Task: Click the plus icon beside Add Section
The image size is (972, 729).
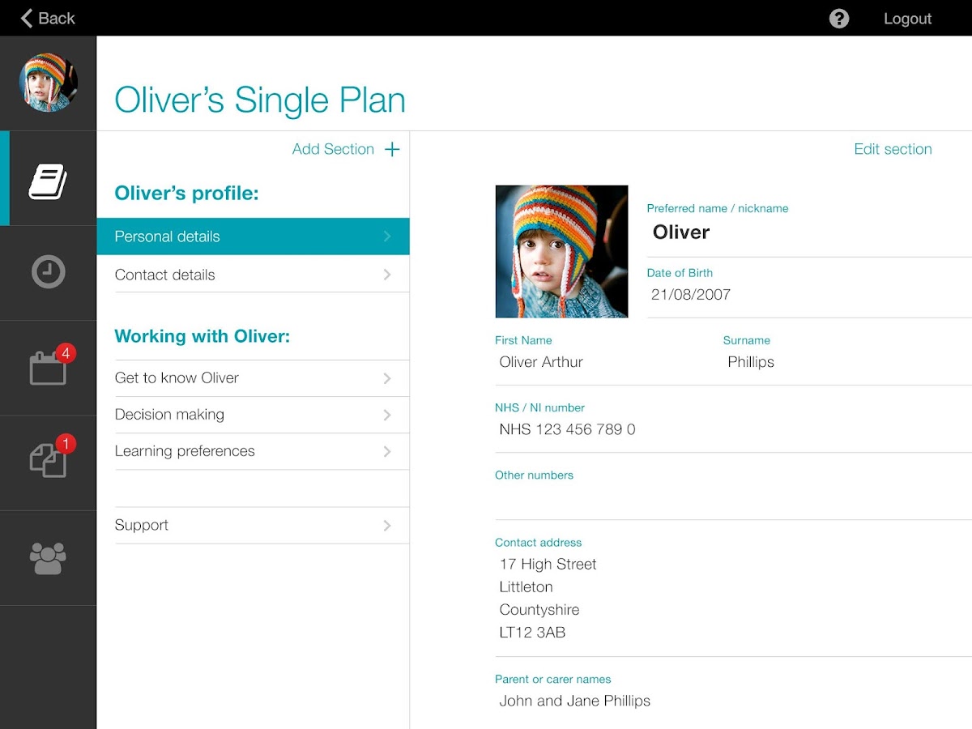Action: click(392, 149)
